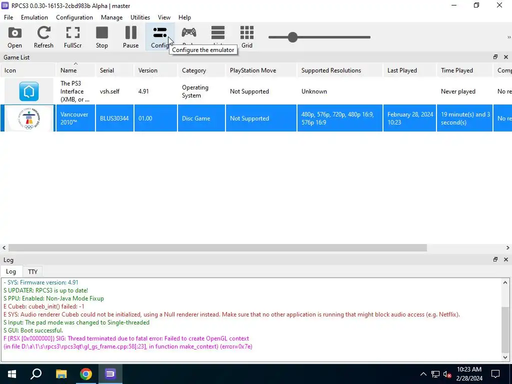Adjust the icon size slider handle
This screenshot has height=384, width=512.
click(292, 37)
